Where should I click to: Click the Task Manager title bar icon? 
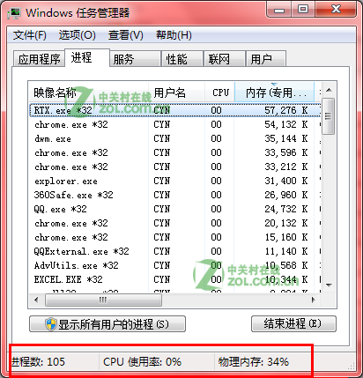(14, 13)
